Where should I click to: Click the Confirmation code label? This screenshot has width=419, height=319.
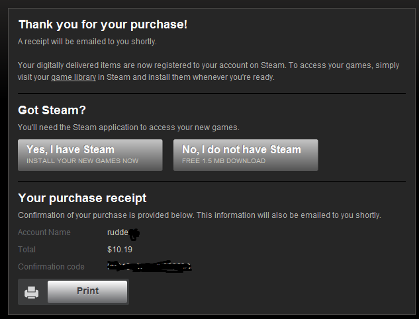point(51,267)
